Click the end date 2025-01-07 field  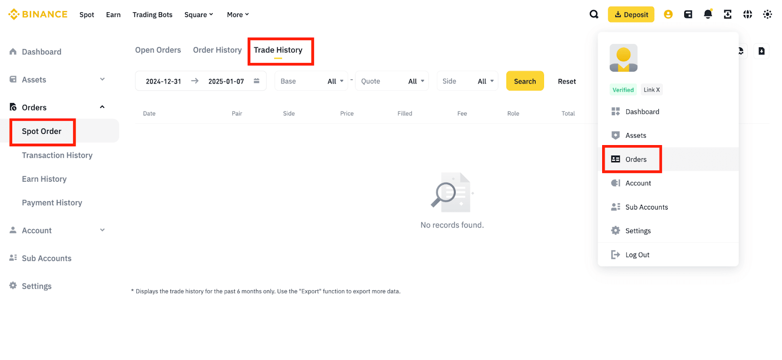click(x=226, y=81)
